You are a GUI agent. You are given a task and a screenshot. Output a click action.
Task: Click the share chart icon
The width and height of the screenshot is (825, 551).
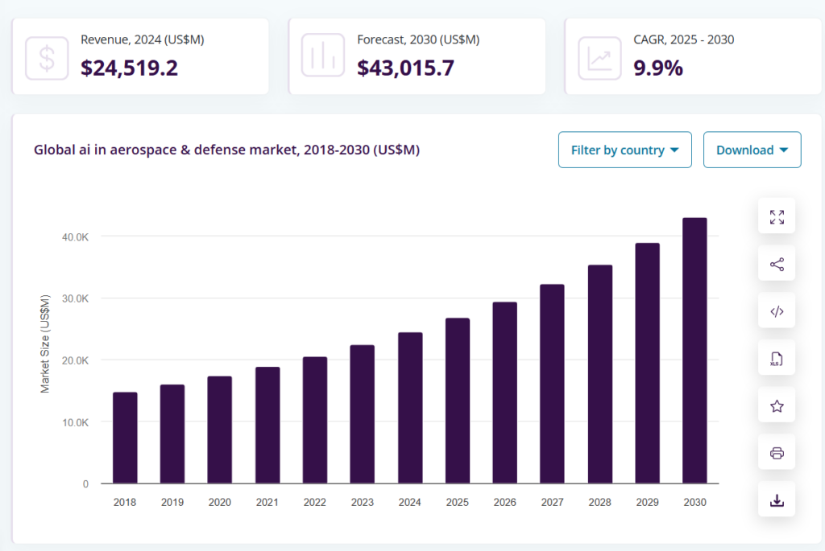777,264
